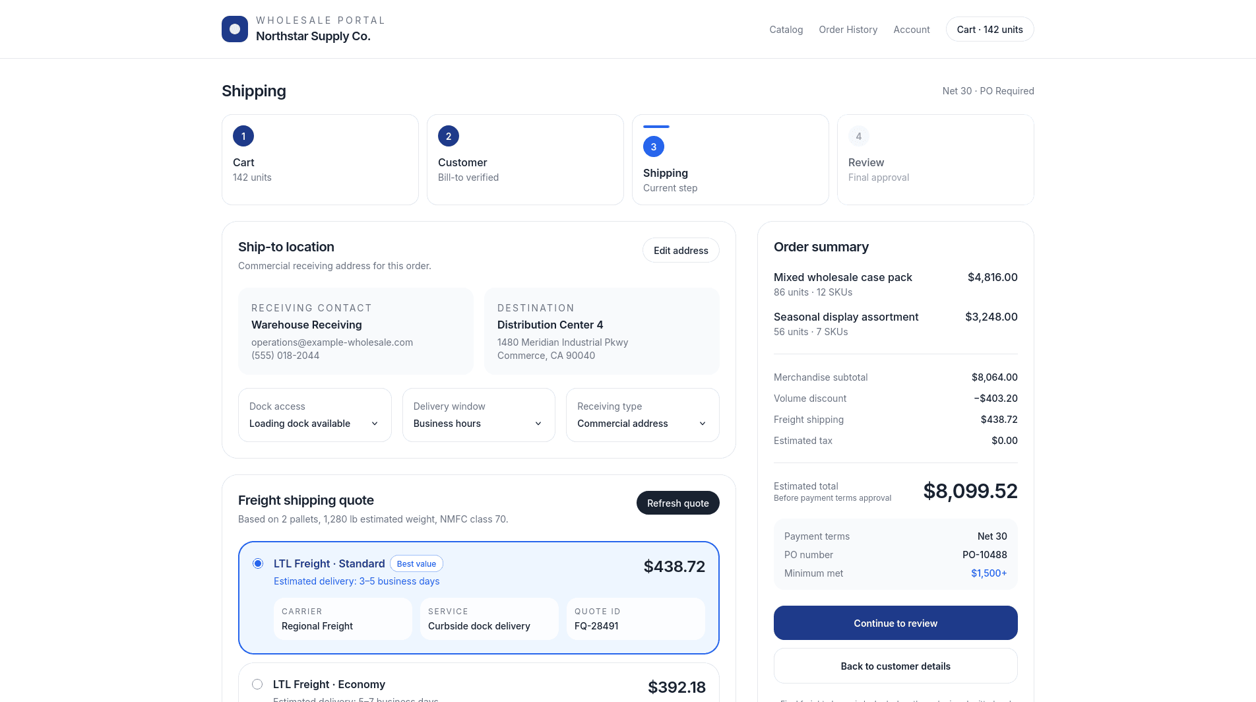Open the Receiving type dropdown
This screenshot has width=1256, height=702.
pos(643,415)
